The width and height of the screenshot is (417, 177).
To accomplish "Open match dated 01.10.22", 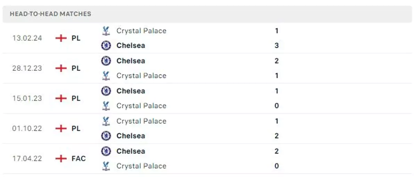I will pyautogui.click(x=27, y=129).
